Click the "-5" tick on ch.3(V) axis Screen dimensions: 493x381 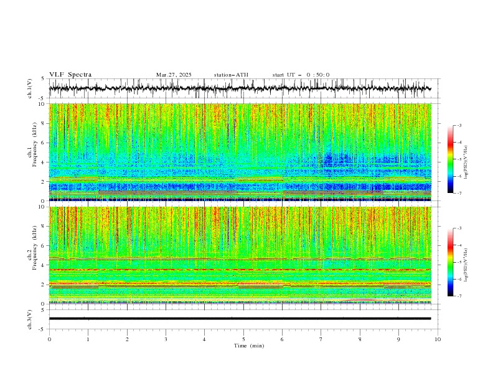(x=42, y=329)
